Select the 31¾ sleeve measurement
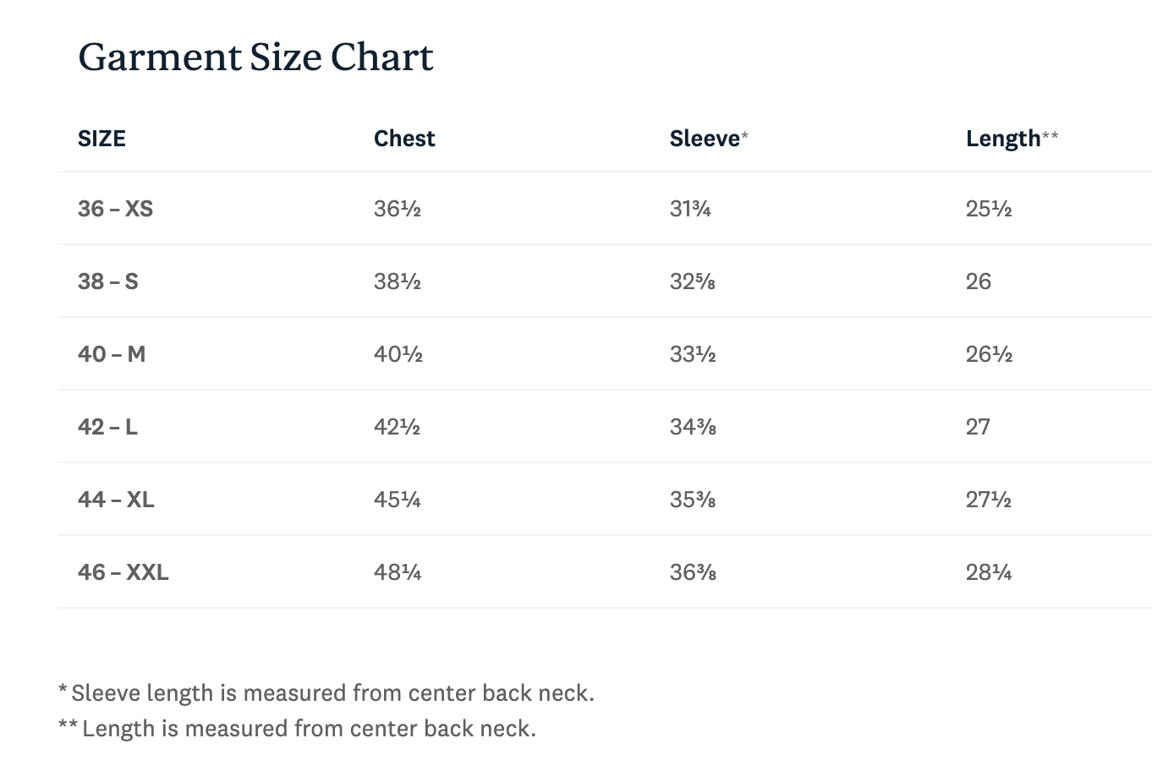The image size is (1152, 771). [690, 209]
